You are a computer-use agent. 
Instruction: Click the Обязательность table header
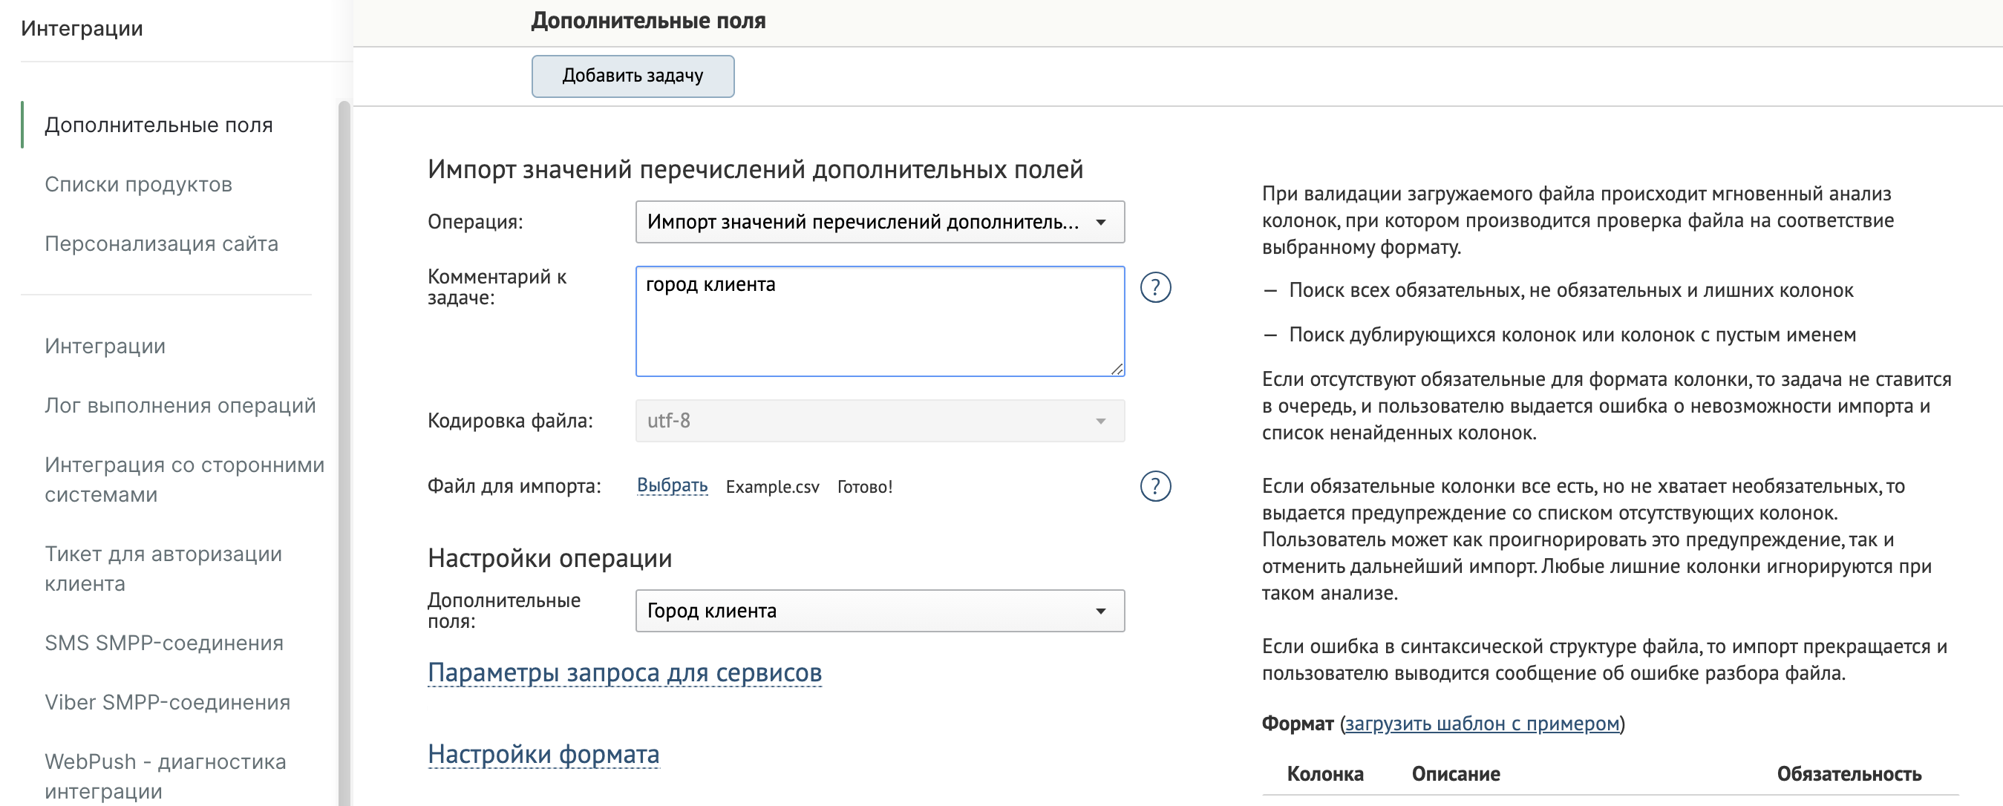1849,773
